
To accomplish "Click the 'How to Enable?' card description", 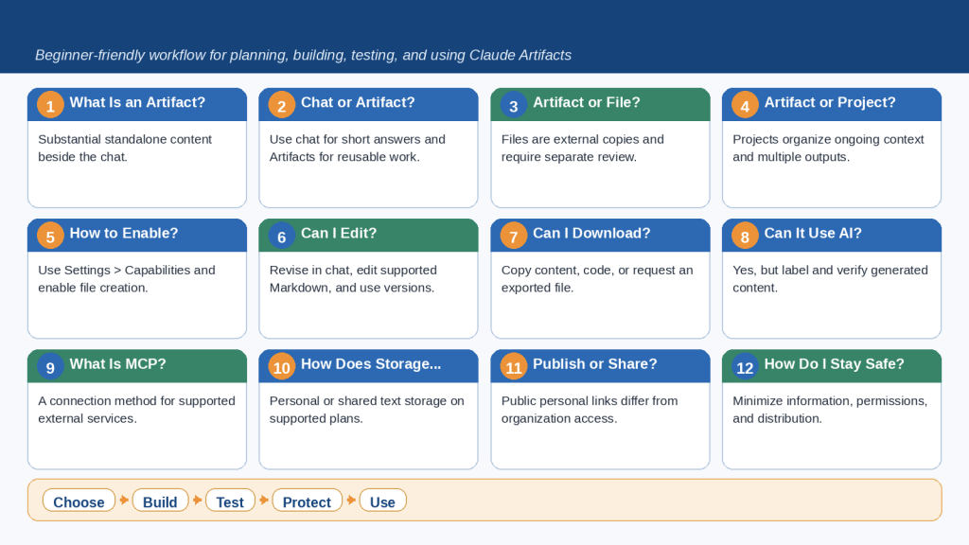I will (x=127, y=279).
